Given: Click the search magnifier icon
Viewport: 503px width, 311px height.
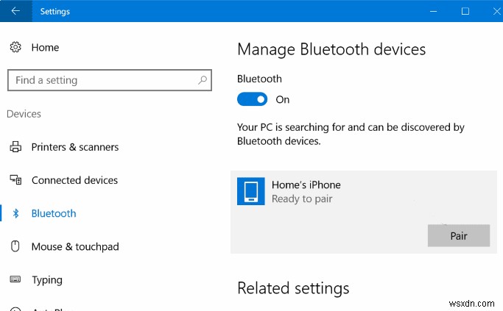Looking at the screenshot, I should click(x=203, y=80).
